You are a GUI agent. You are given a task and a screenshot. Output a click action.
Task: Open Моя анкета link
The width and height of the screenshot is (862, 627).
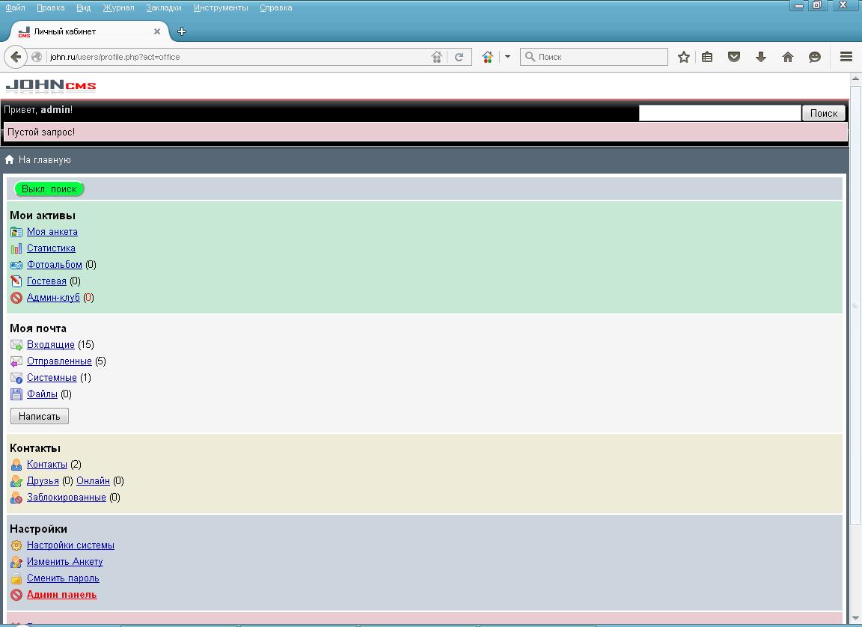(x=52, y=232)
